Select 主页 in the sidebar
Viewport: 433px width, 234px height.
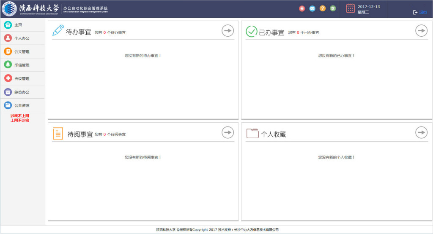click(x=18, y=25)
